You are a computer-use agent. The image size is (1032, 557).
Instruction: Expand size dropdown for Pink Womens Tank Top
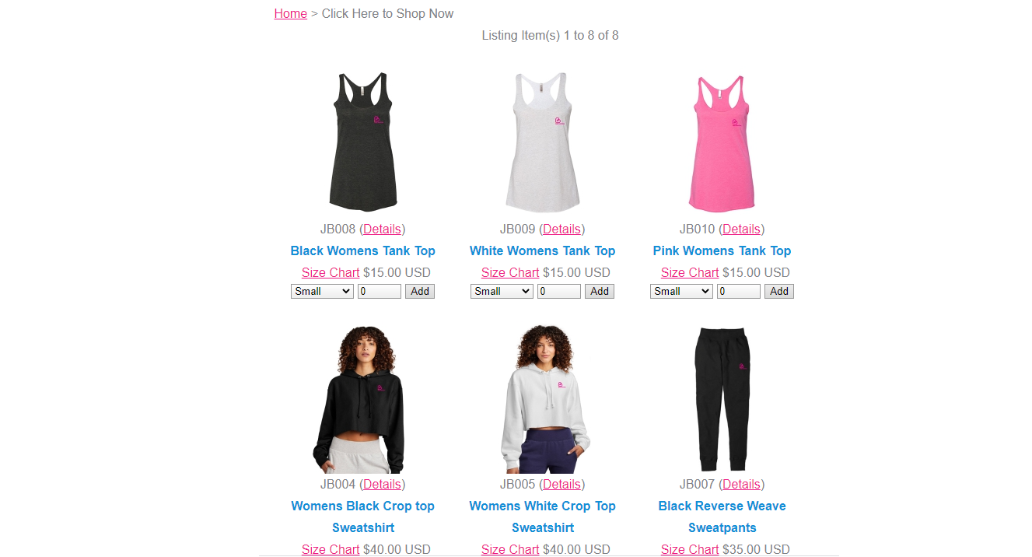(x=681, y=291)
